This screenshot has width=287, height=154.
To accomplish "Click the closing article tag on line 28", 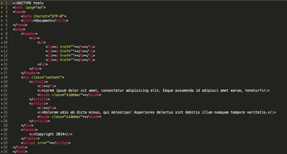I will pyautogui.click(x=39, y=121).
